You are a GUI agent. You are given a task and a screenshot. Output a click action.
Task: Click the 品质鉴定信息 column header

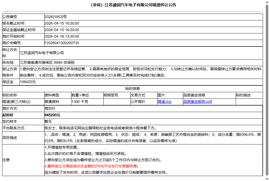[194, 95]
